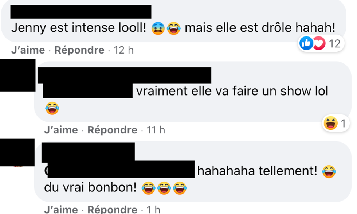Screen dimensions: 357x214
Task: Reply to the Jenny est intense comment
Action: click(x=79, y=50)
